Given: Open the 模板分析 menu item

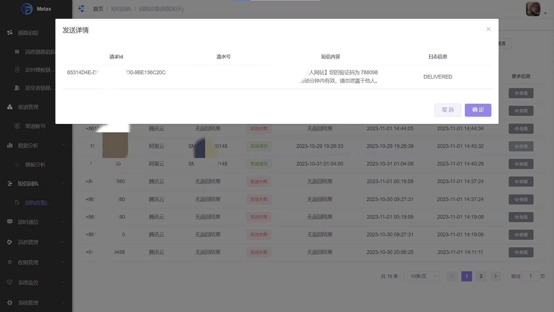Looking at the screenshot, I should coord(35,165).
